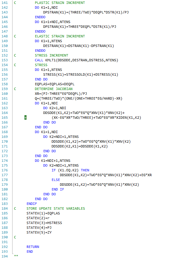Click the "RETURN" keyword
The height and width of the screenshot is (259, 172).
point(33,247)
